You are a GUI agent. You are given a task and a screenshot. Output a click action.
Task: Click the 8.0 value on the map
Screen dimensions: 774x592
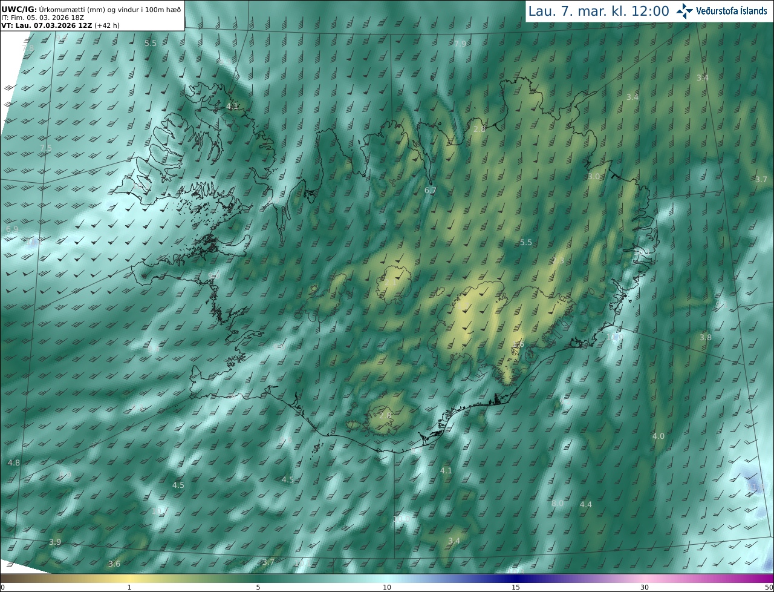[558, 504]
